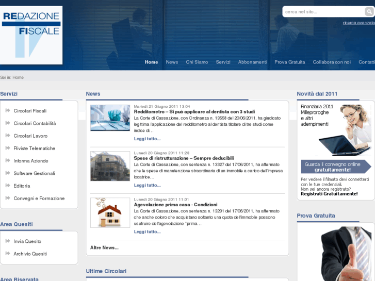Screen dimensions: 375x281
Task: Open the Redazione Fiscale logo
Action: coord(31,35)
